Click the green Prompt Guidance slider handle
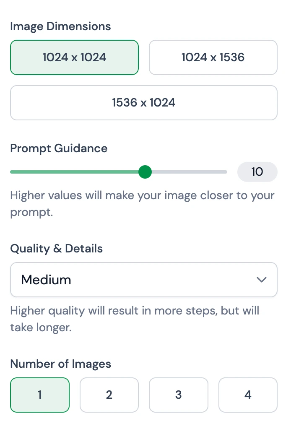The height and width of the screenshot is (421, 291). [x=145, y=172]
